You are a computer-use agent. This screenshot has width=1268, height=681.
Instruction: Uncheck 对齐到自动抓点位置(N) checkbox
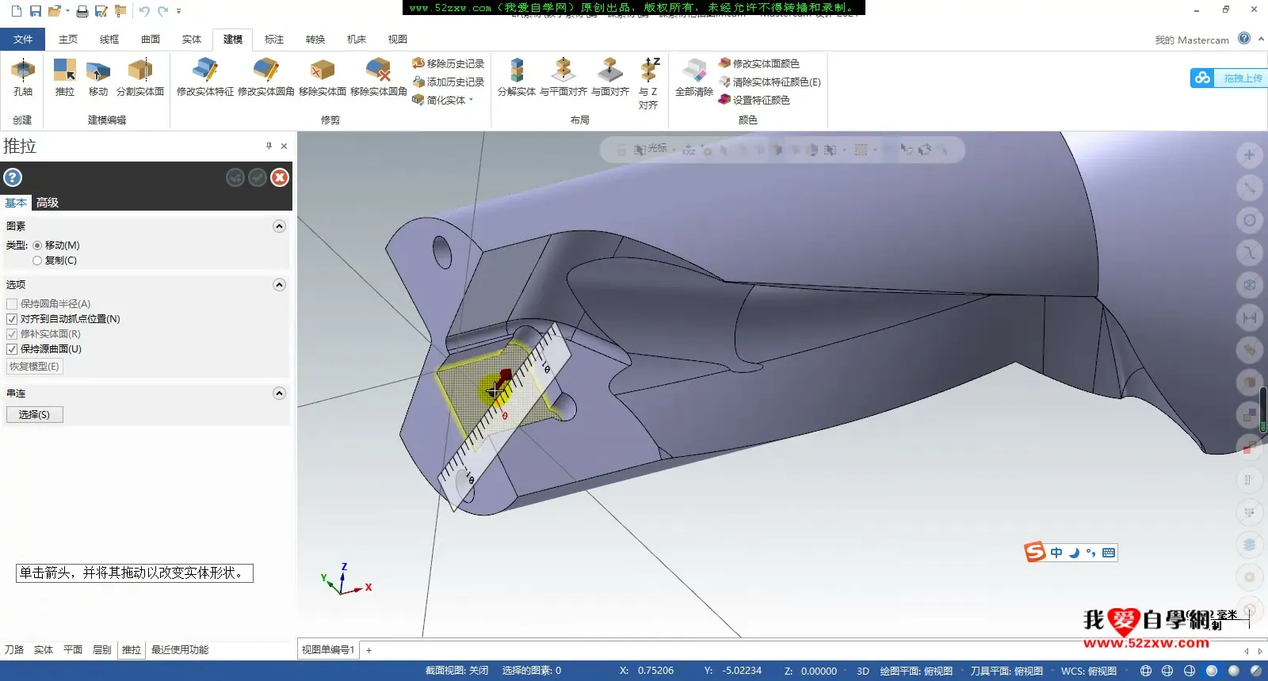(12, 319)
